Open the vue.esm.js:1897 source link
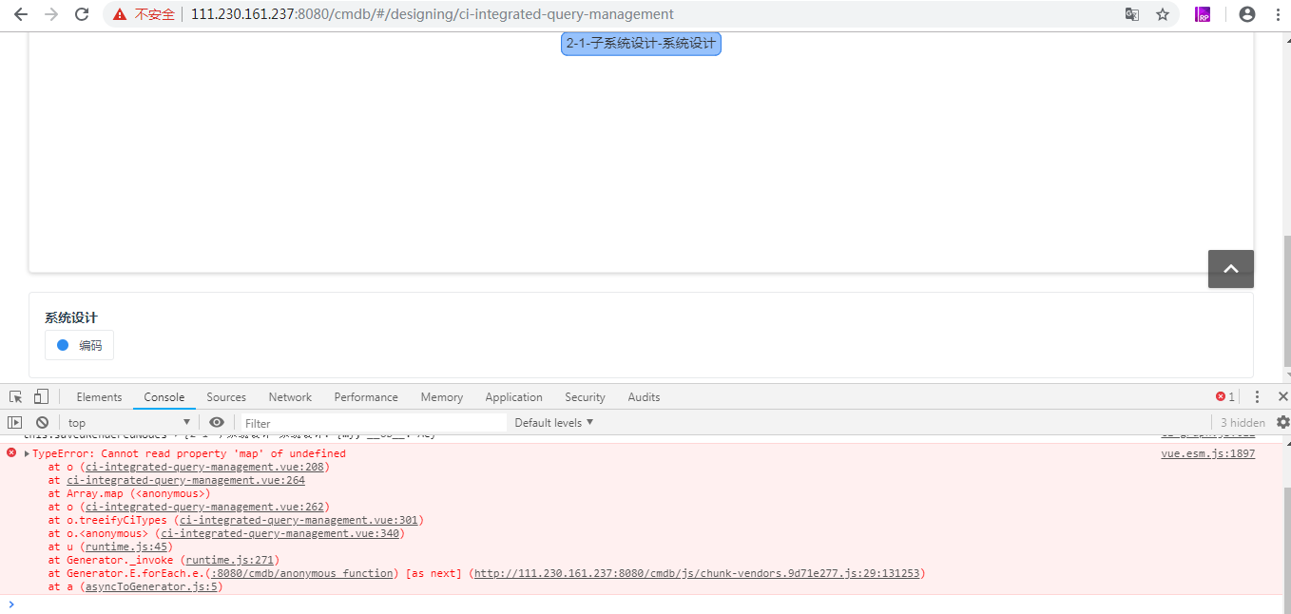This screenshot has height=614, width=1291. pyautogui.click(x=1207, y=453)
